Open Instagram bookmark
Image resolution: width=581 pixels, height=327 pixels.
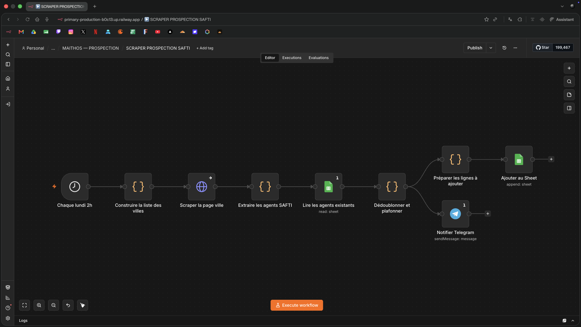point(71,32)
